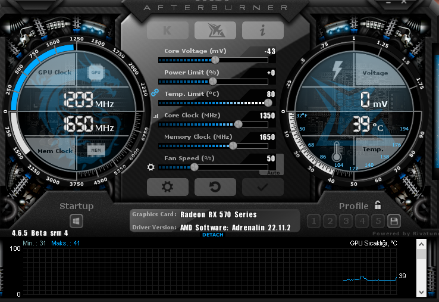
Task: Open the Kombustor stress test button
Action: tap(167, 30)
